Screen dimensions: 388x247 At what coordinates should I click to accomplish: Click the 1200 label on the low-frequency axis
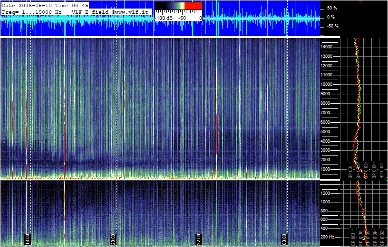click(326, 193)
